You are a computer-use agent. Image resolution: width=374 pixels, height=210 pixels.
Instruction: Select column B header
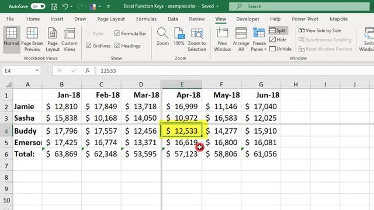coord(61,85)
